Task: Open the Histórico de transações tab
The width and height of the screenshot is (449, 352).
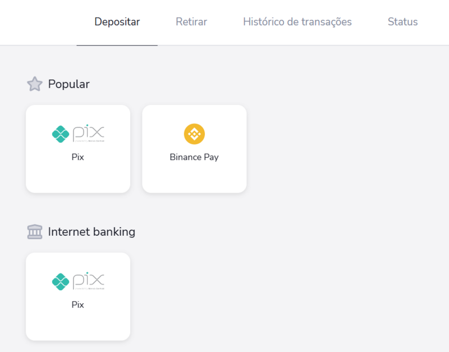Action: (297, 22)
